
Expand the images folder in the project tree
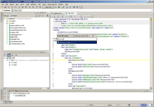[7, 21]
